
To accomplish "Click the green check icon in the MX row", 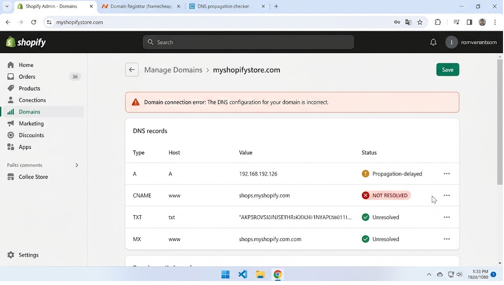I will click(365, 239).
